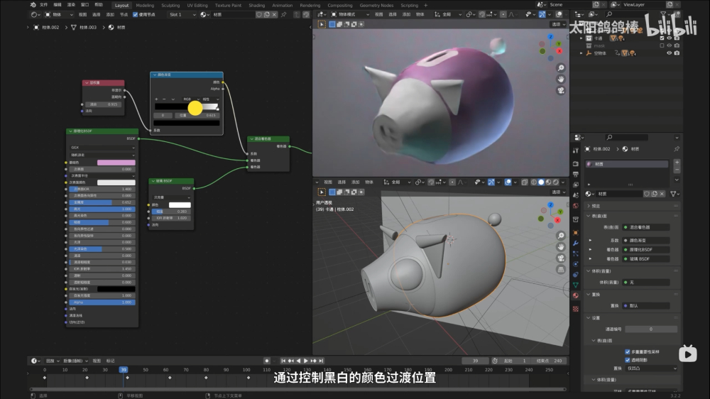The image size is (710, 399).
Task: Open the Scripting workspace tab
Action: (x=410, y=6)
